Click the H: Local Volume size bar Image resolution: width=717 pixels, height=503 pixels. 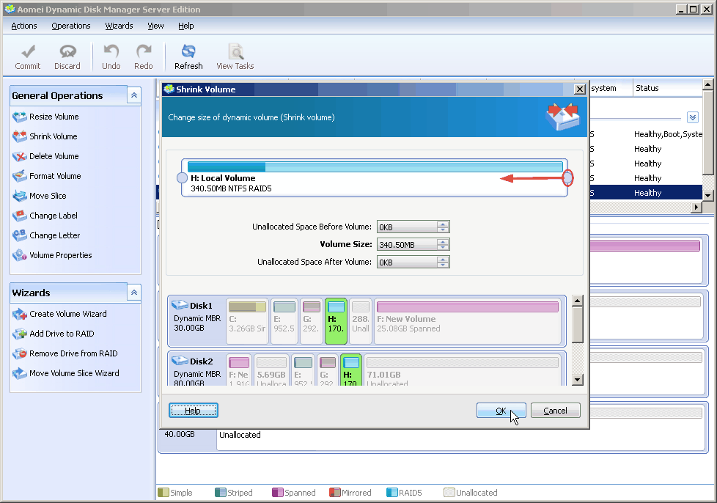375,166
